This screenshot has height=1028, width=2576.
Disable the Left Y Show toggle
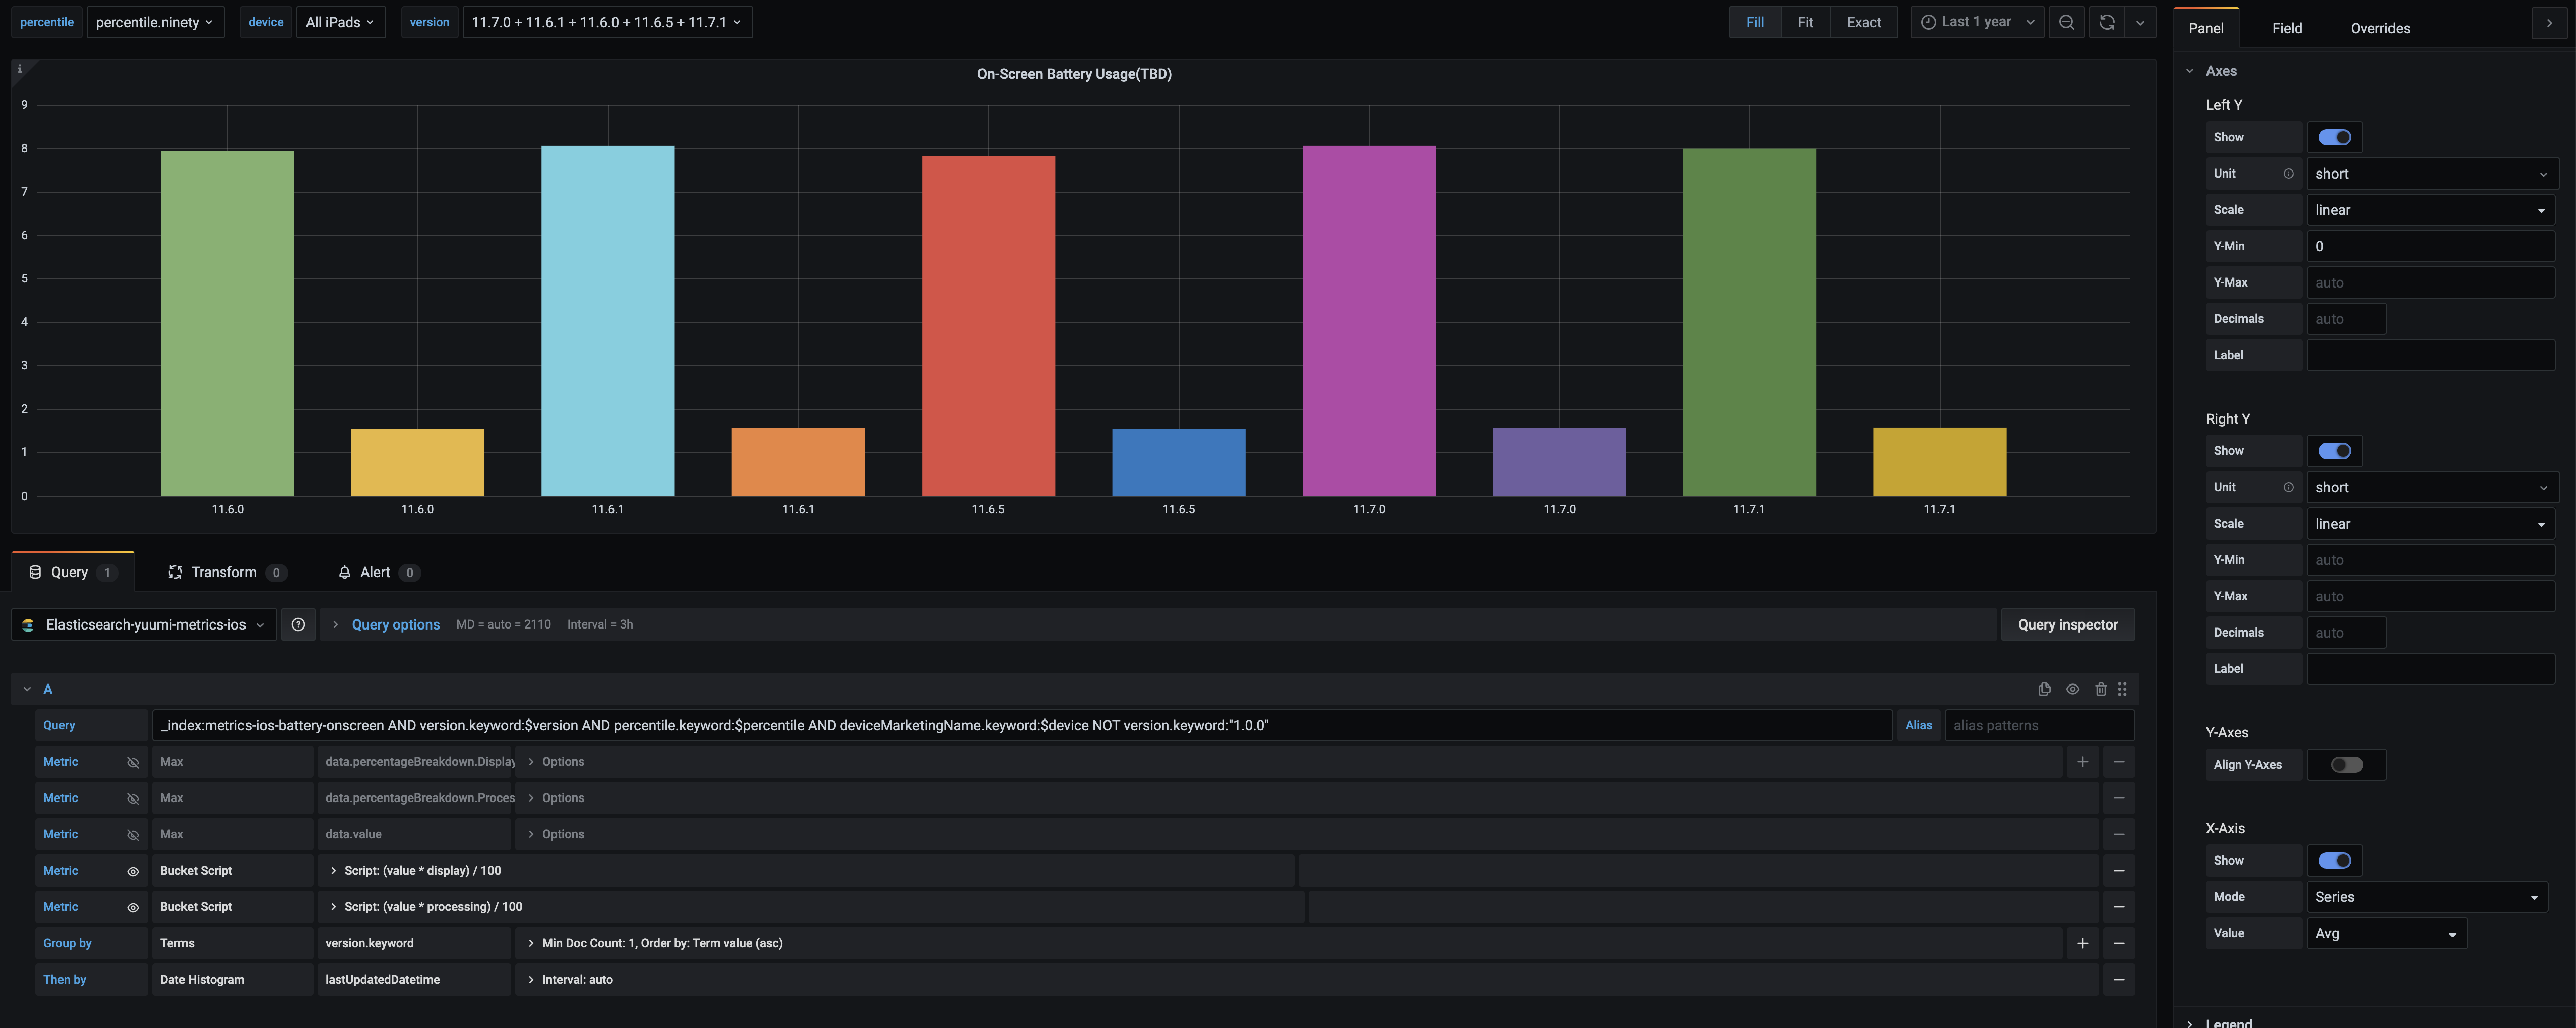[2334, 137]
